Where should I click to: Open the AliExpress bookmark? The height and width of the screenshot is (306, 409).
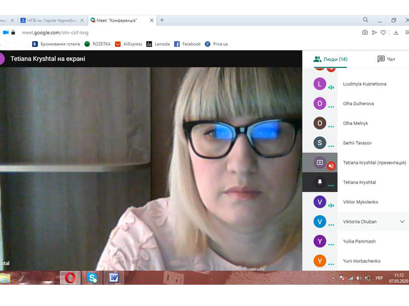(129, 44)
